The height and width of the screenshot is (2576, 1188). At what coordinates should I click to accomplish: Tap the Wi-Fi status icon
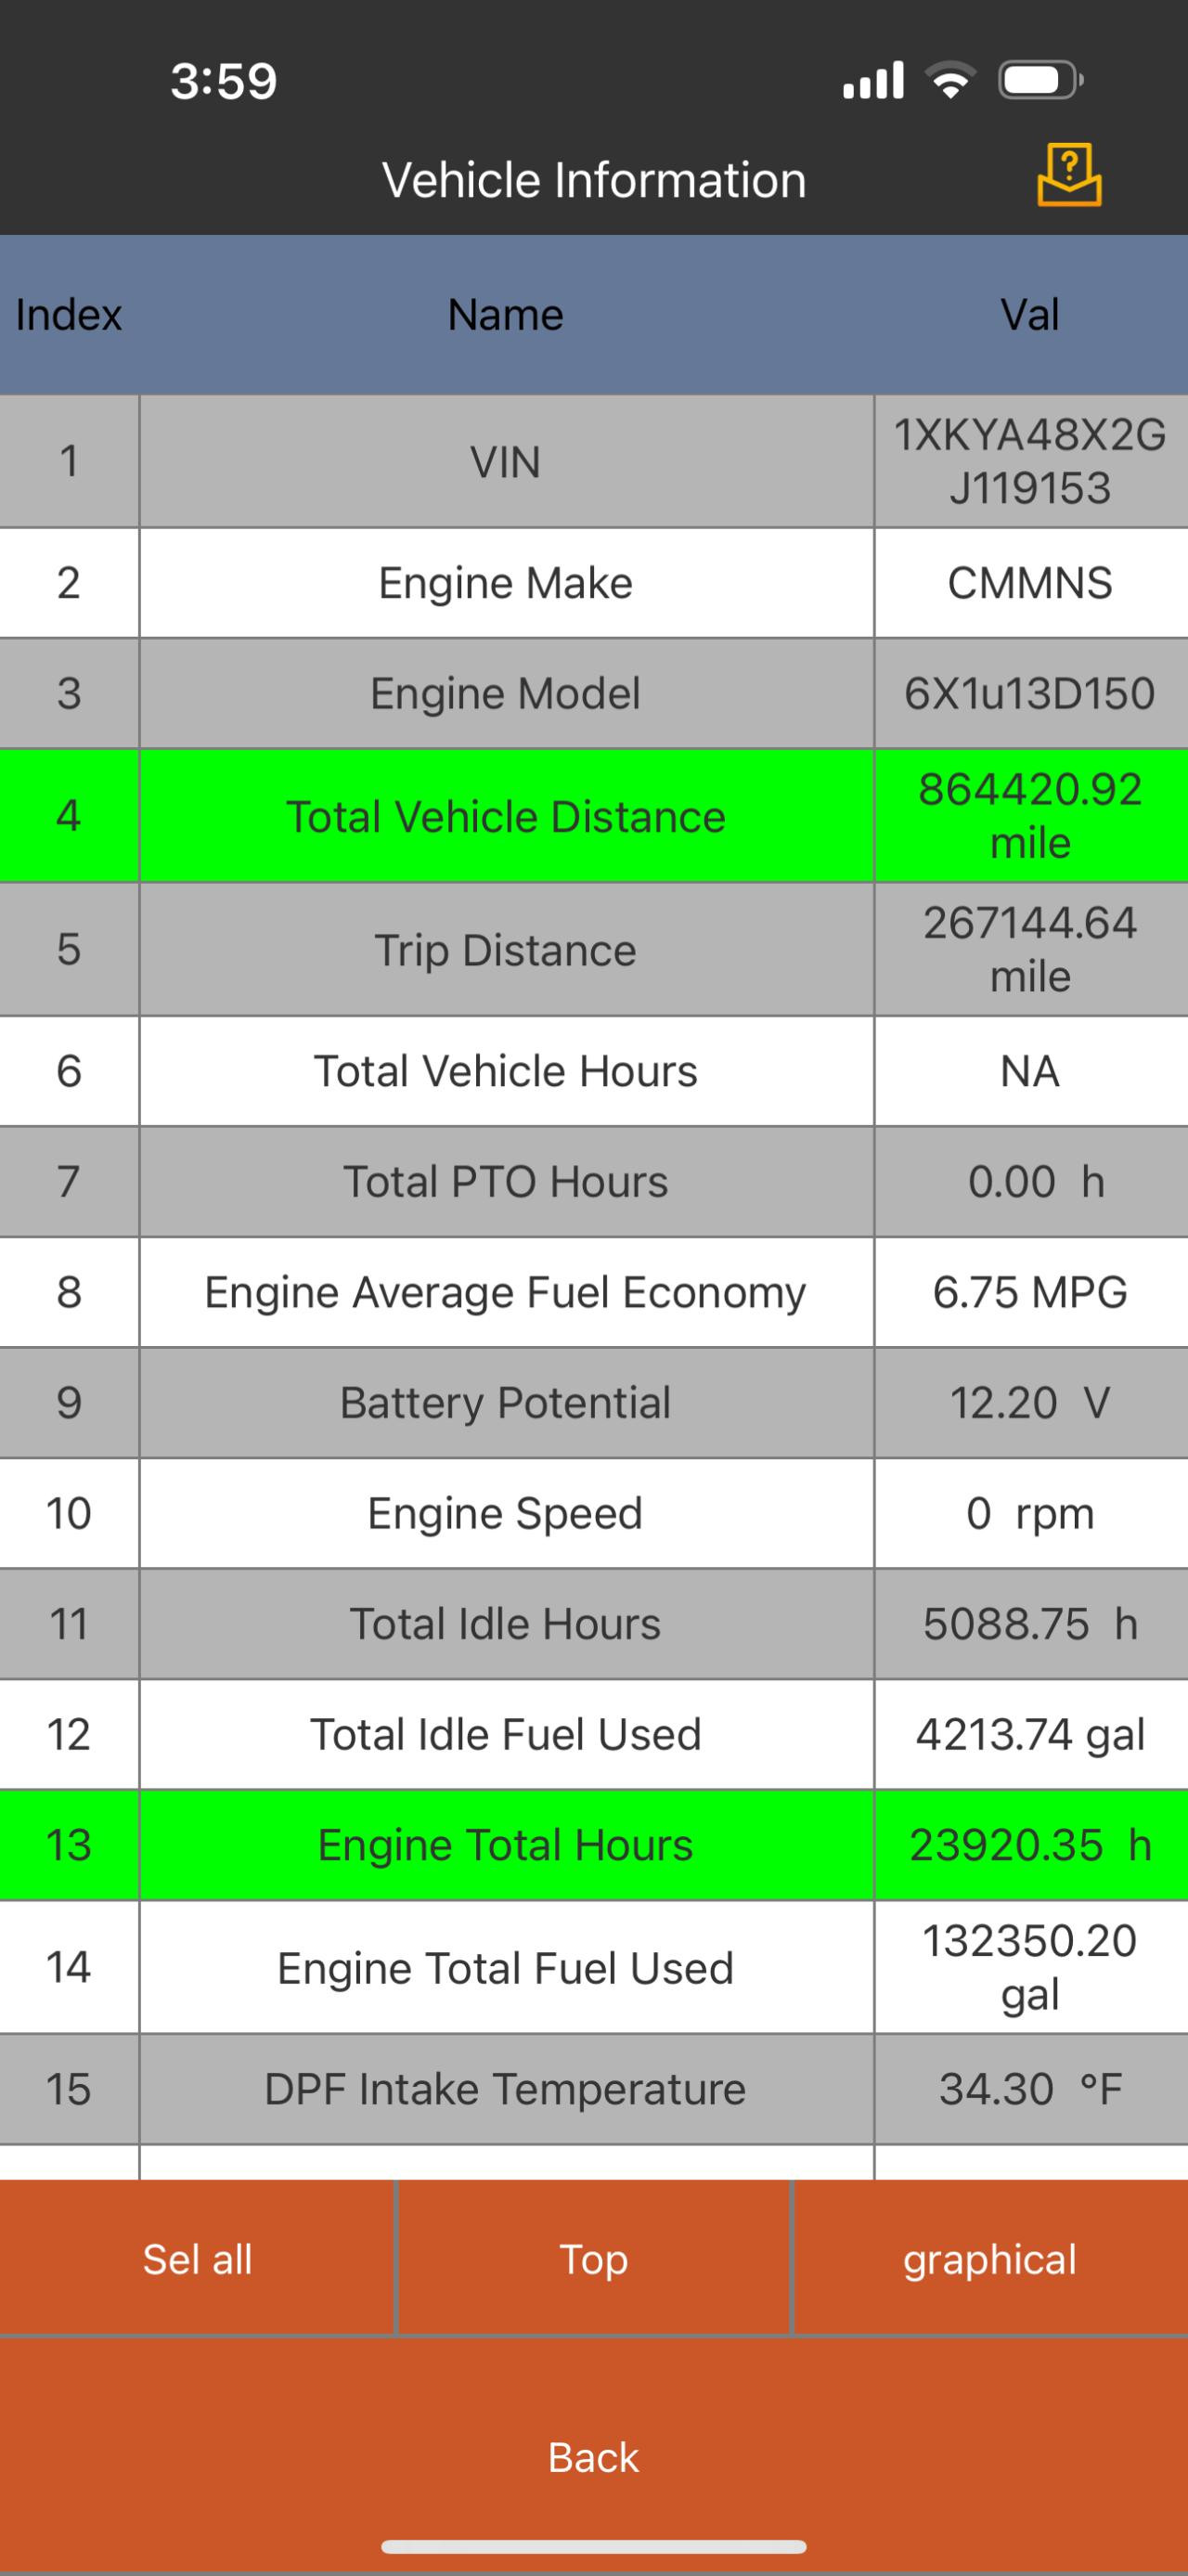[950, 81]
